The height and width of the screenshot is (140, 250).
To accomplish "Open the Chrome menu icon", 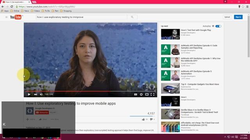I will (247, 7).
